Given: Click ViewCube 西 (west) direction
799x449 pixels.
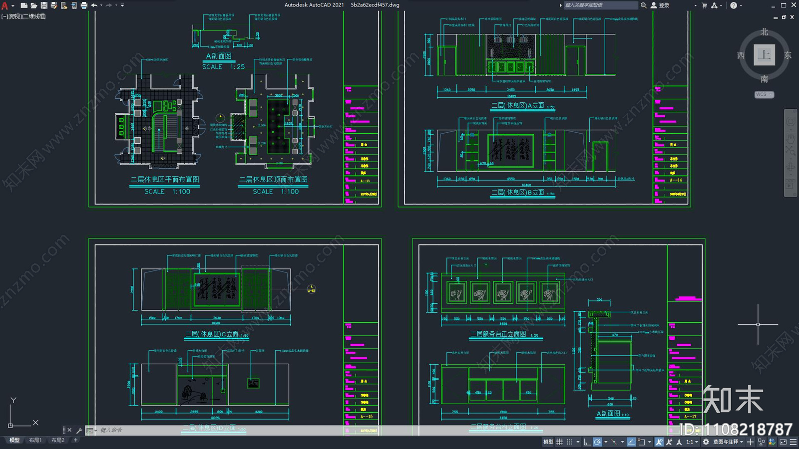Looking at the screenshot, I should click(741, 55).
